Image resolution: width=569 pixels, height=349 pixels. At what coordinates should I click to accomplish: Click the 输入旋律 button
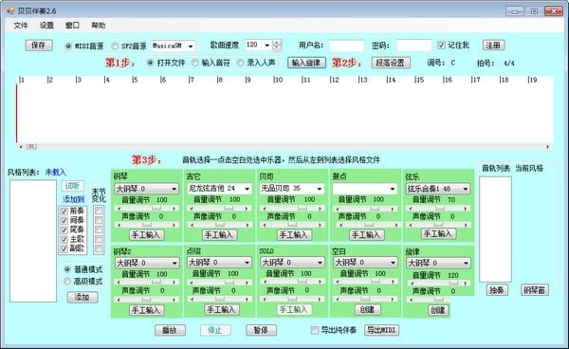[x=306, y=63]
